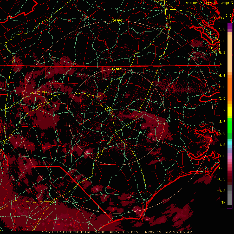
Task: Click the 2.6 value on the color scale
Action: tap(222, 133)
